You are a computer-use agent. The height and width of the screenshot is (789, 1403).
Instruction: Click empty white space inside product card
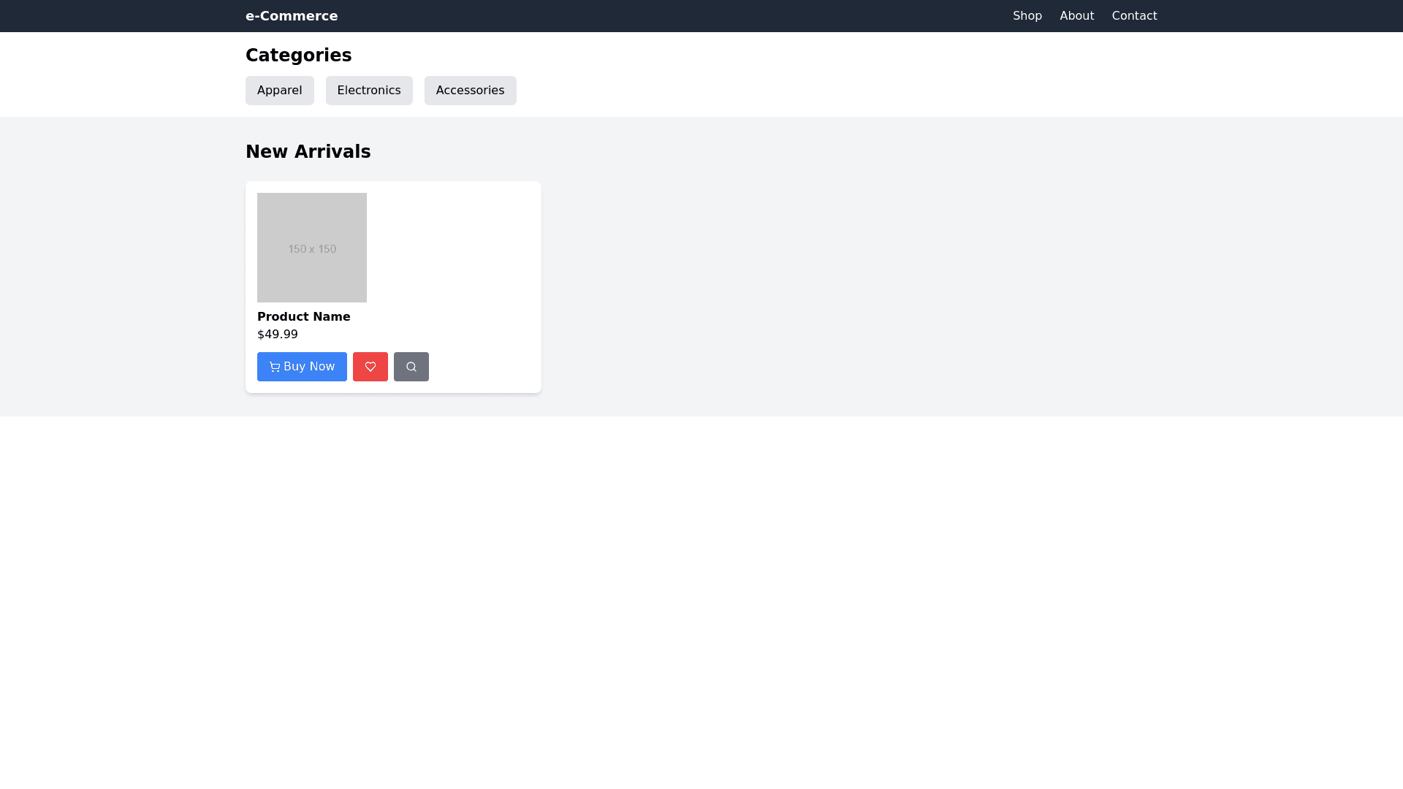pyautogui.click(x=460, y=278)
